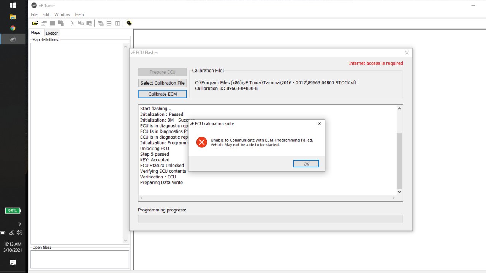Viewport: 486px width, 273px height.
Task: Click the Cut scissors toolbar icon
Action: pos(72,23)
